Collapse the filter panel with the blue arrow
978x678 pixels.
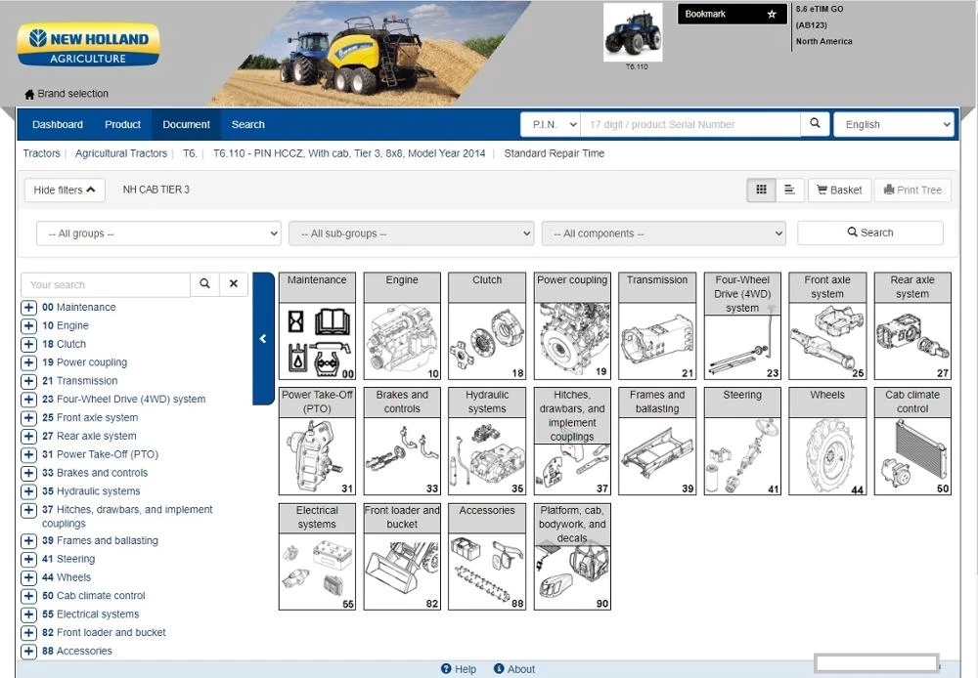point(262,338)
